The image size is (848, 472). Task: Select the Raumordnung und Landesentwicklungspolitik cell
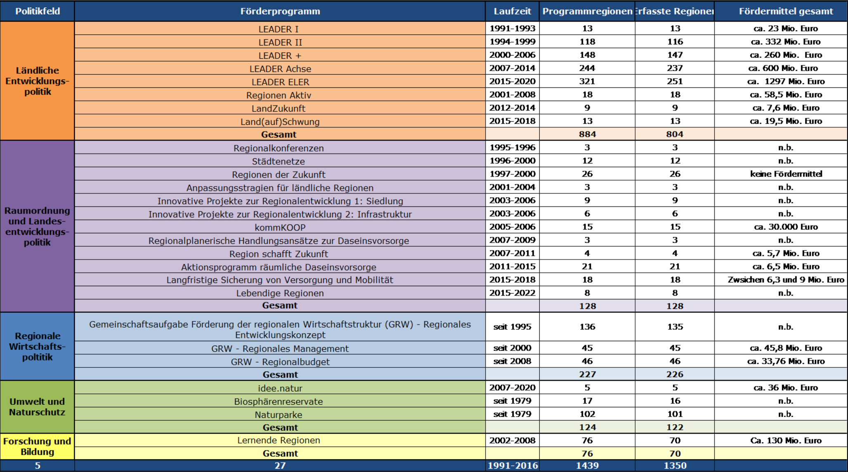(38, 226)
